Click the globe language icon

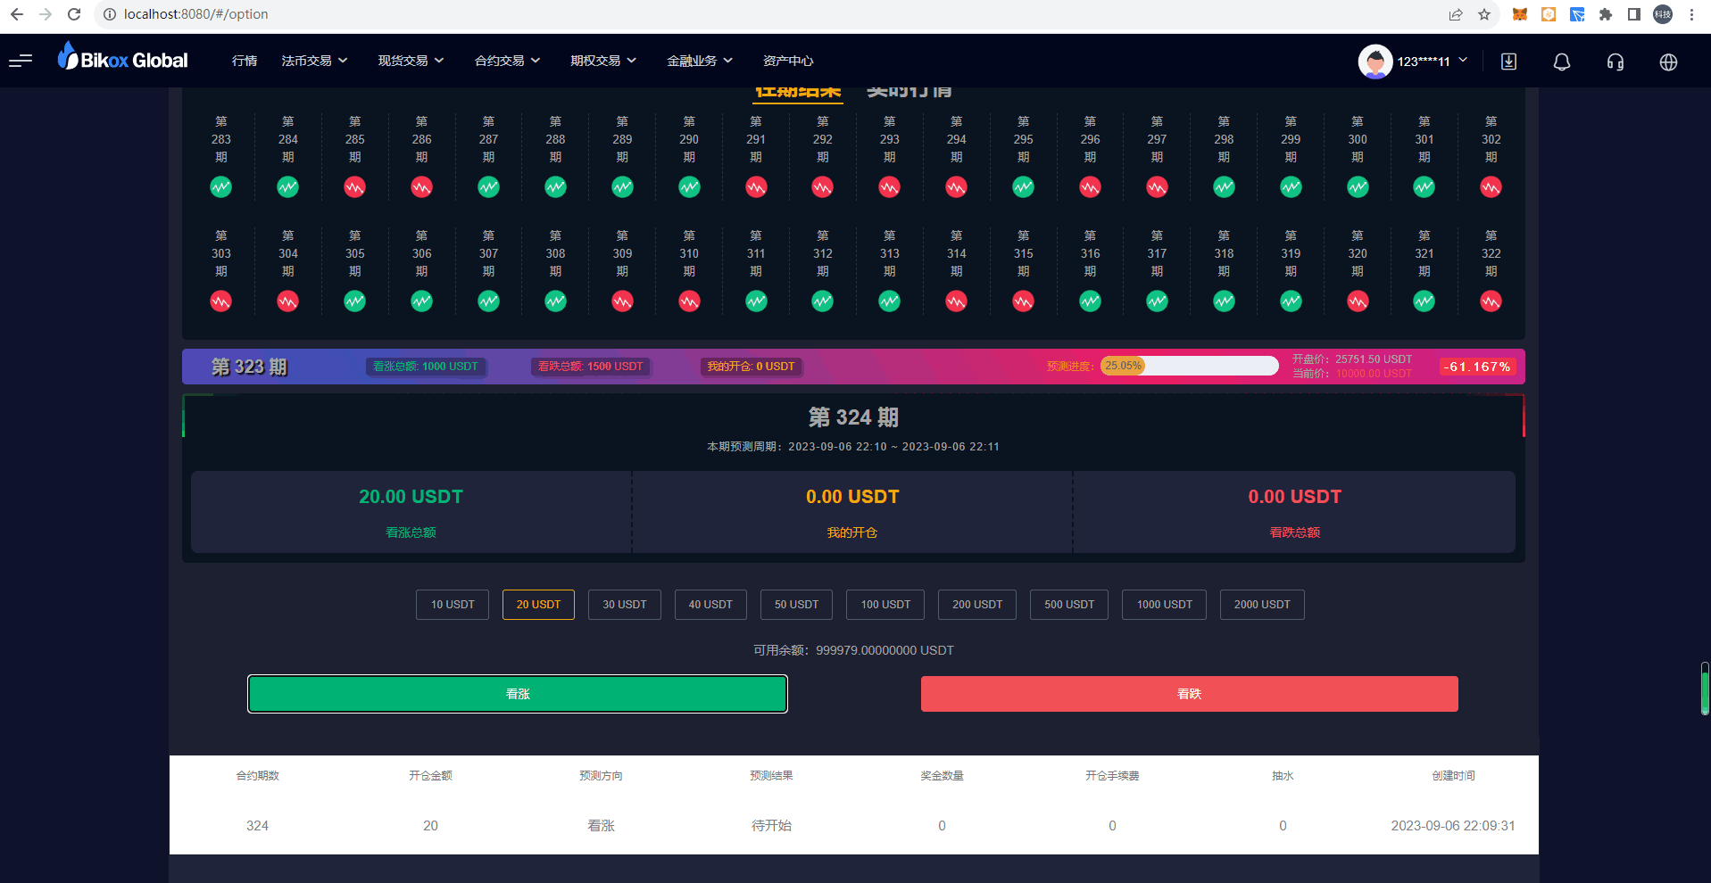pyautogui.click(x=1668, y=62)
